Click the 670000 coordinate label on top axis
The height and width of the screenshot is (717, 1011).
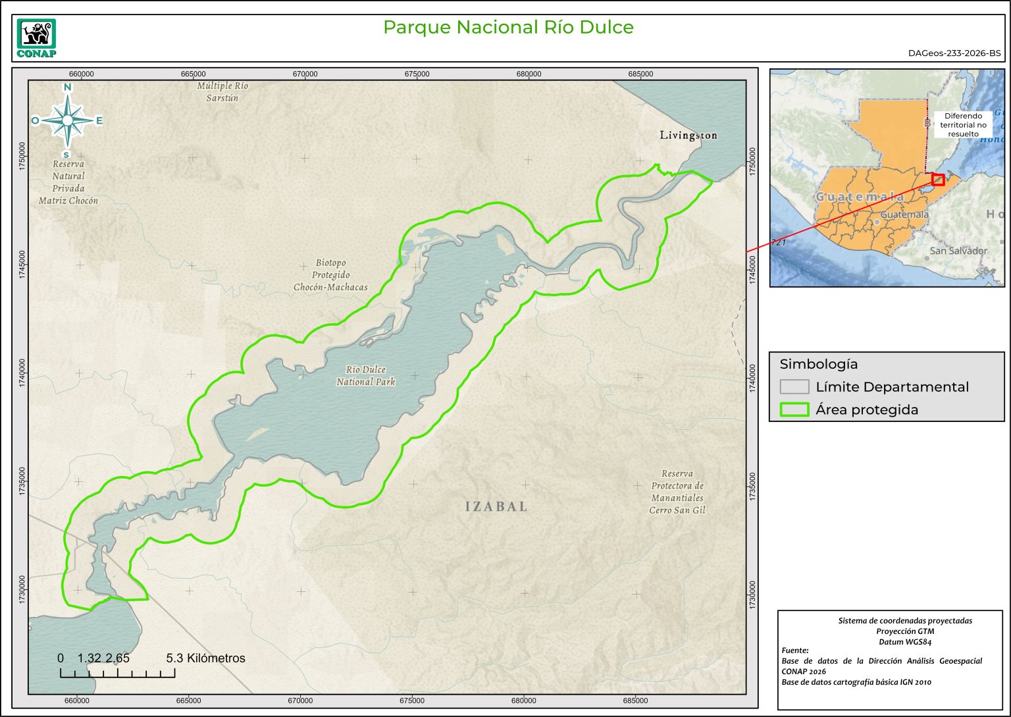305,74
